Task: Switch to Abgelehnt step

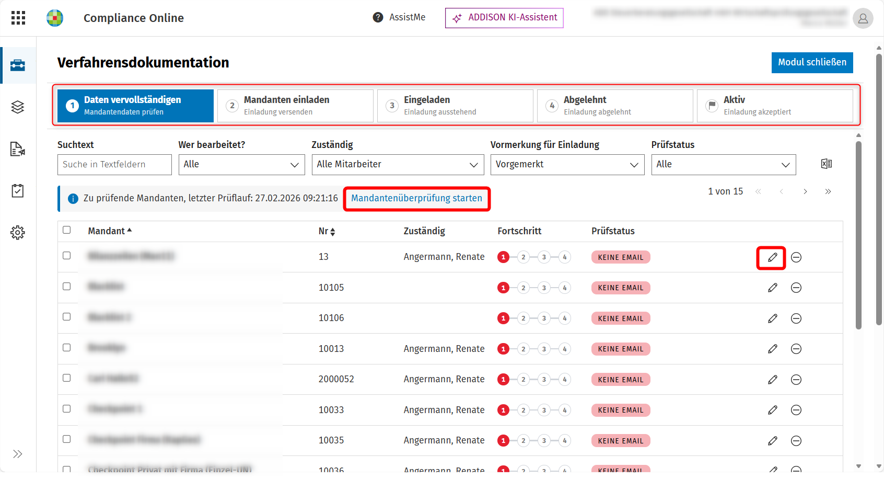Action: pyautogui.click(x=615, y=106)
